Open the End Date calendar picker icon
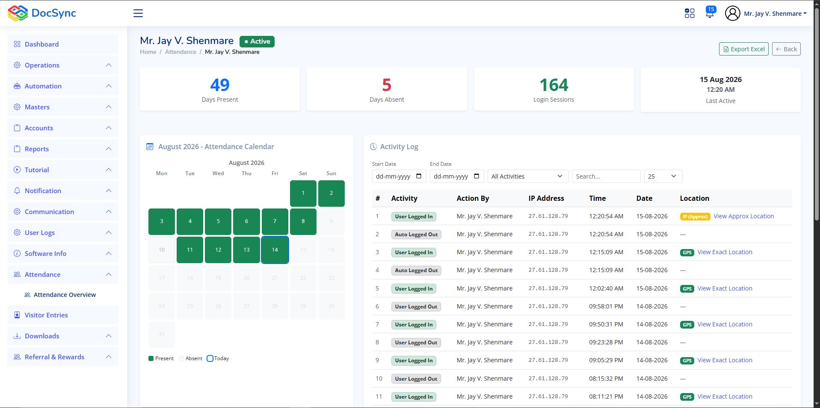This screenshot has height=408, width=820. (477, 176)
